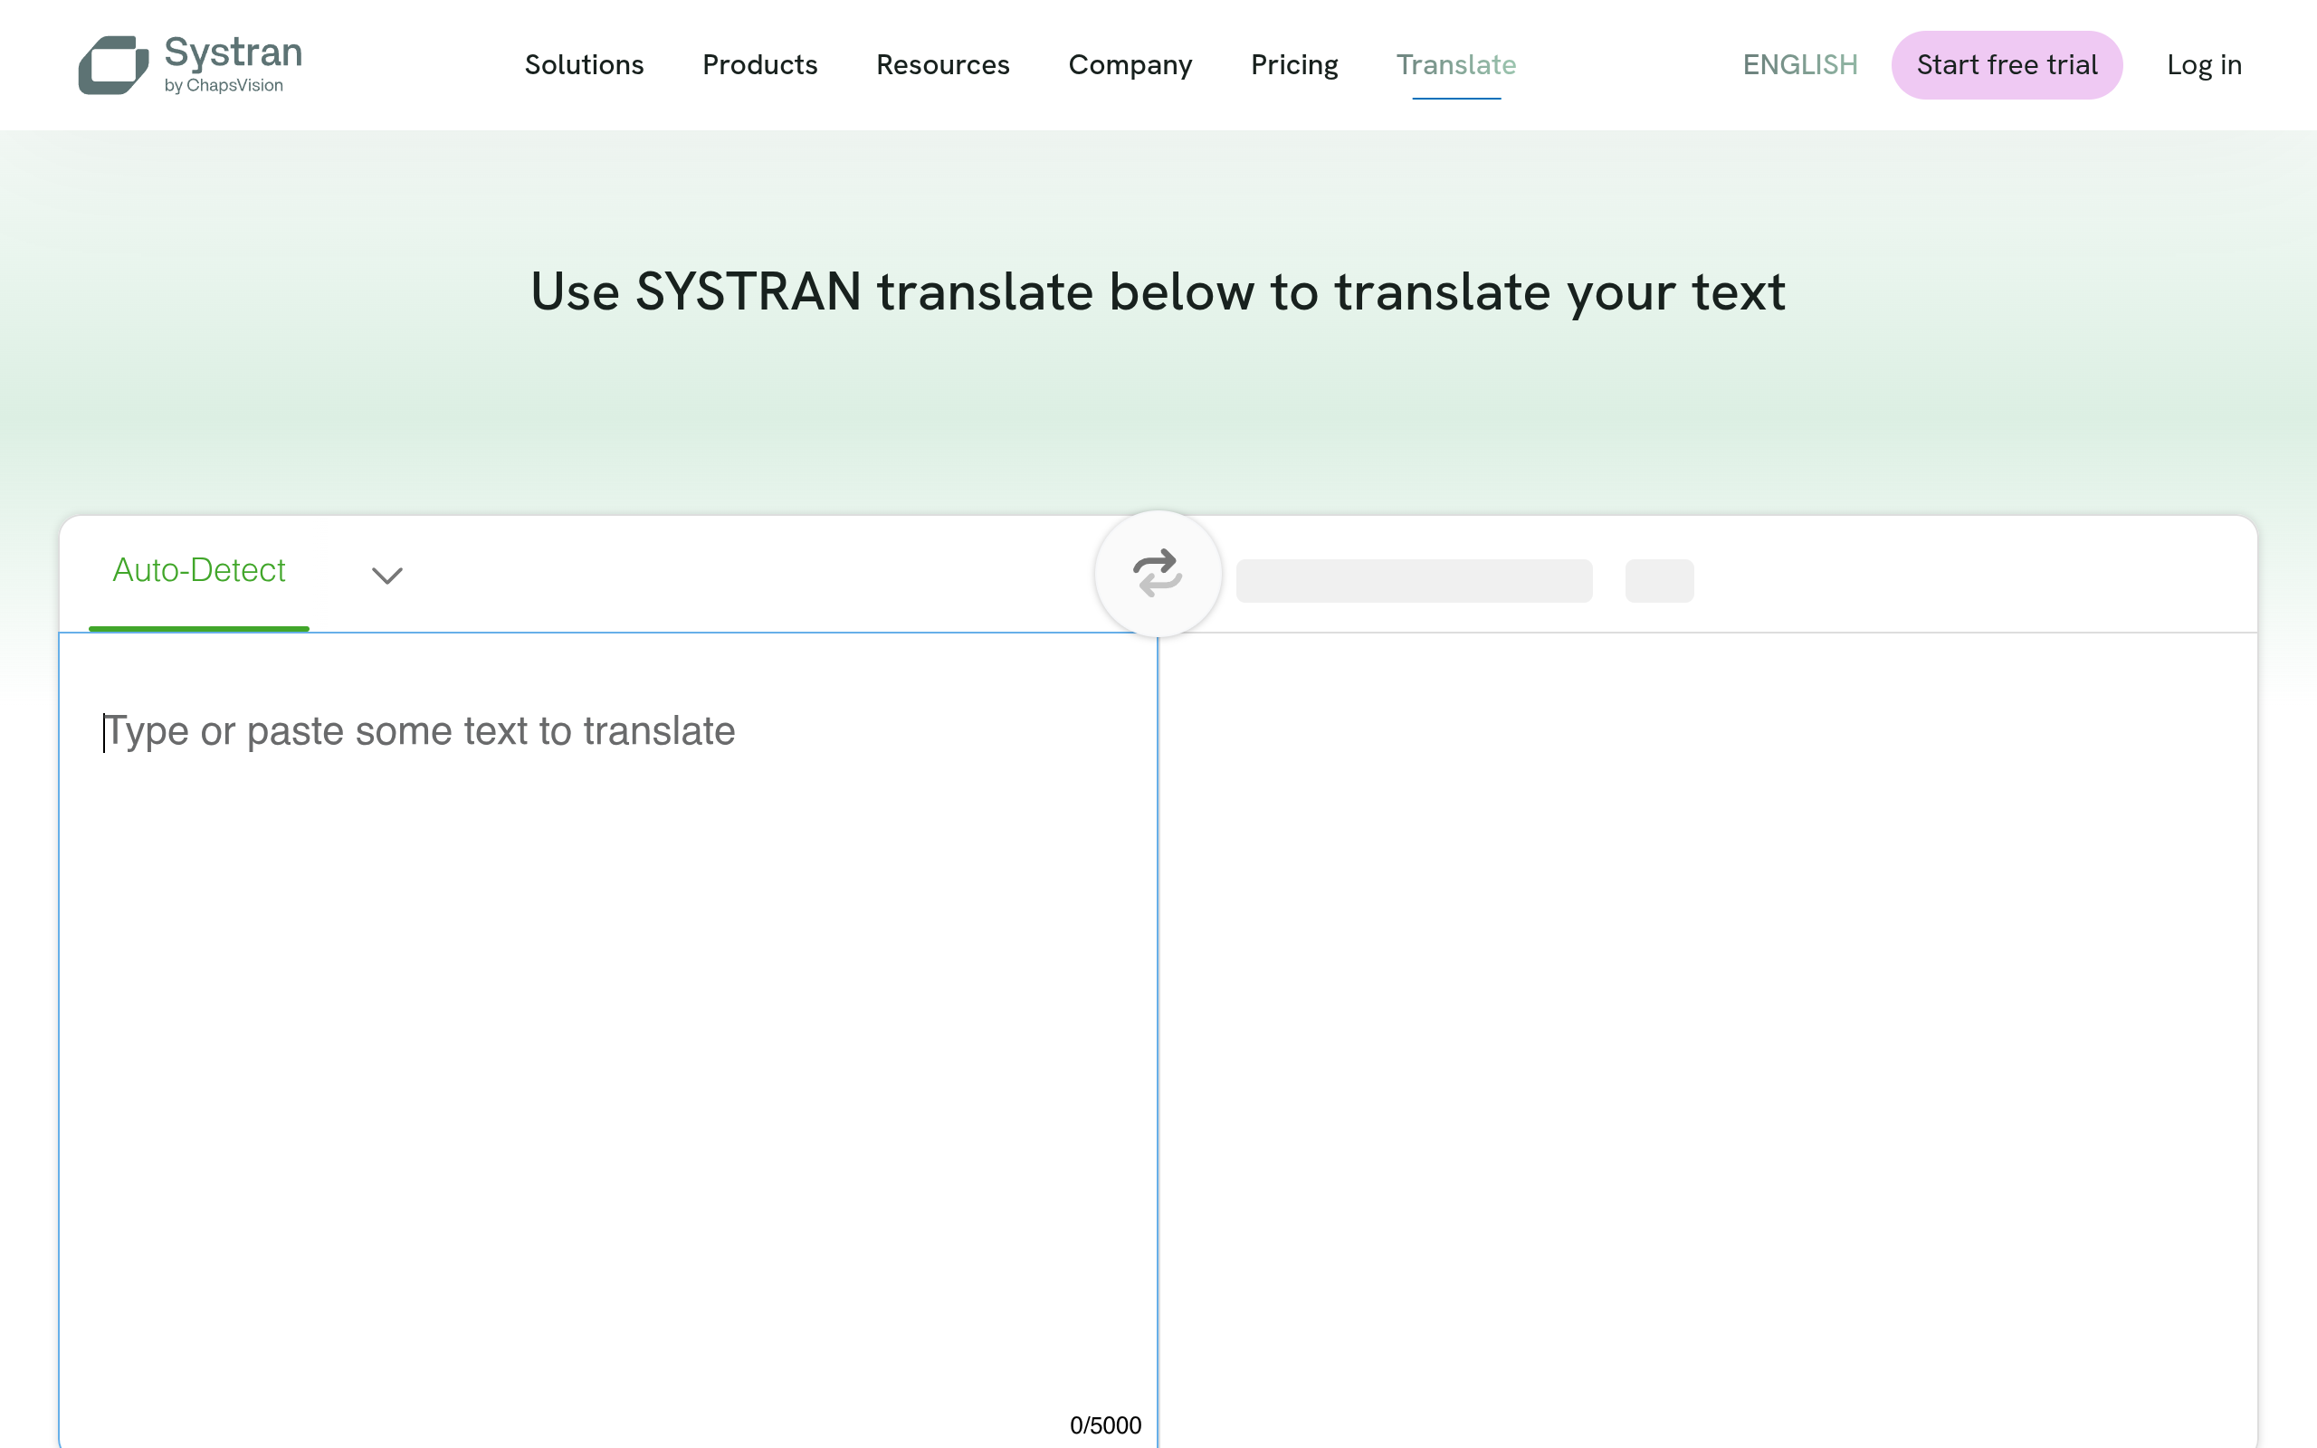Swap source and target languages
This screenshot has width=2317, height=1448.
[x=1158, y=573]
